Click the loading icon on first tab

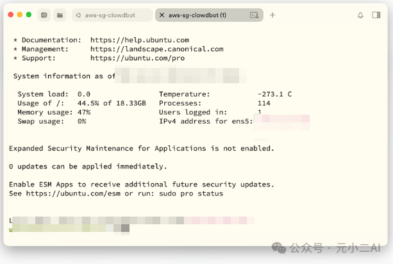[78, 15]
